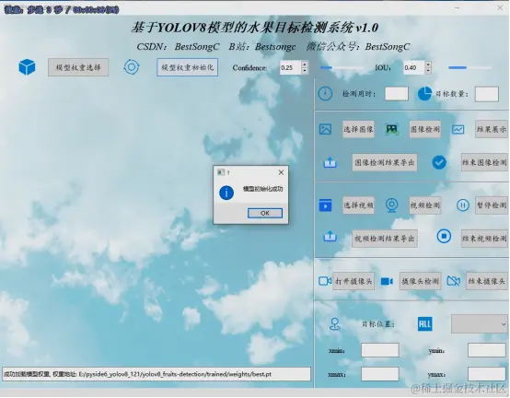Click the 图像检测结果导出 button

point(385,162)
